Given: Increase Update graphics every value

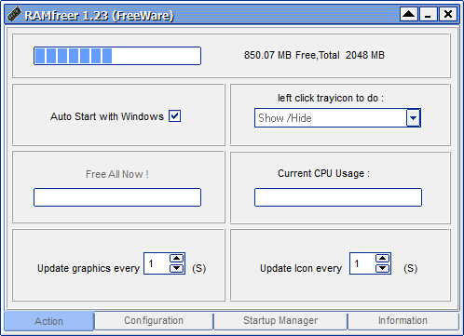Looking at the screenshot, I should 177,258.
